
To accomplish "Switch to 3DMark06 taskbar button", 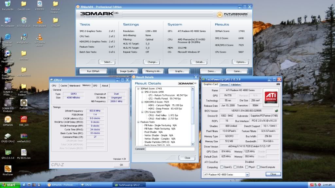I will pyautogui.click(x=62, y=185).
